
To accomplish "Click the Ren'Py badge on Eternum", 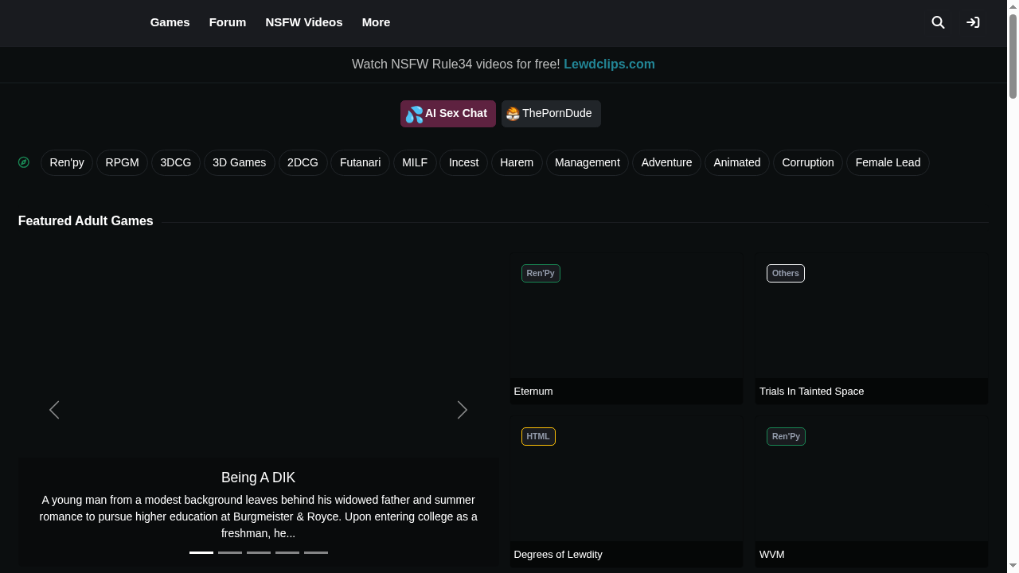I will [x=541, y=273].
